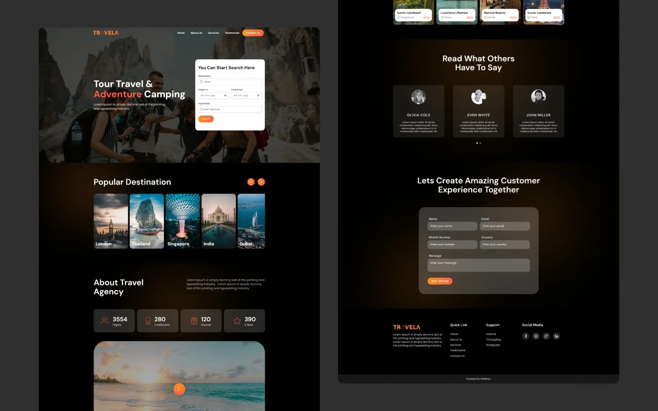Viewport: 658px width, 411px height.
Task: Click the next arrow in Popular Destination
Action: (x=261, y=182)
